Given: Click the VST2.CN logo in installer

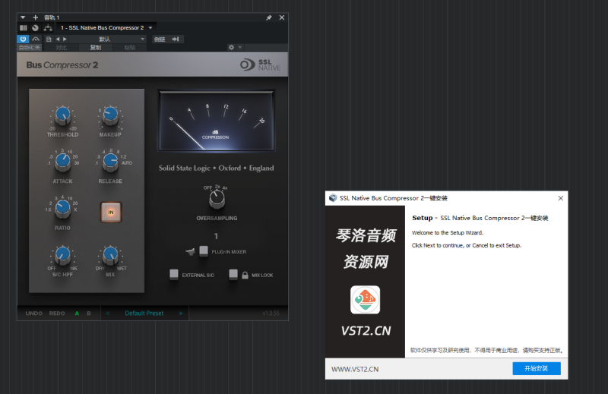Looking at the screenshot, I should coord(365,300).
